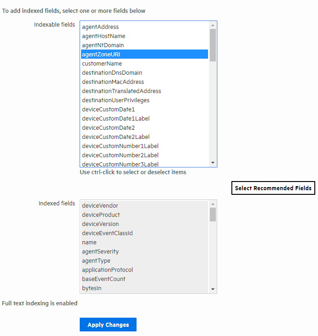Select deviceCustomDate1Label field
Image resolution: width=318 pixels, height=336 pixels.
click(115, 119)
